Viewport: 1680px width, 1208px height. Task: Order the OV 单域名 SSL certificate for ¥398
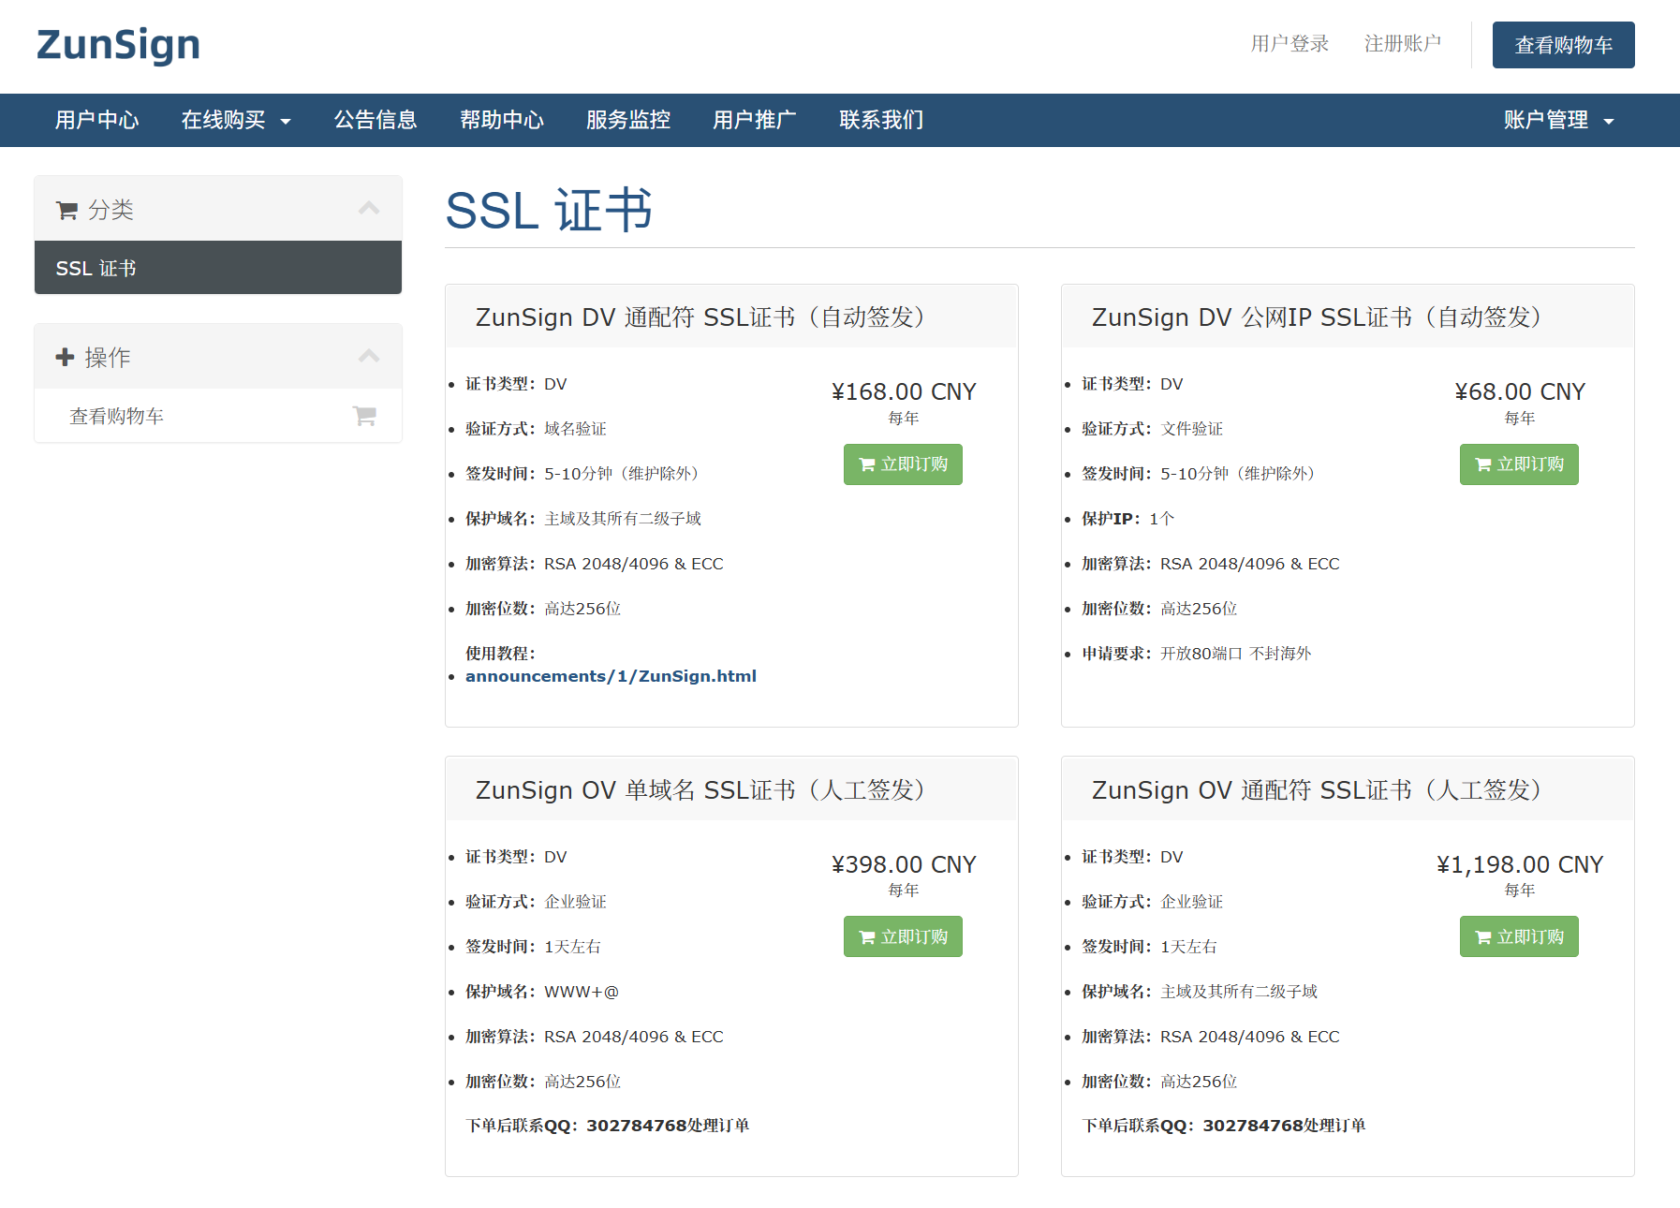[903, 936]
